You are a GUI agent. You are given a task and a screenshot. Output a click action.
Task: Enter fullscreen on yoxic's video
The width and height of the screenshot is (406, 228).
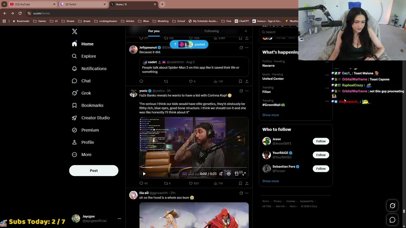coord(244,174)
